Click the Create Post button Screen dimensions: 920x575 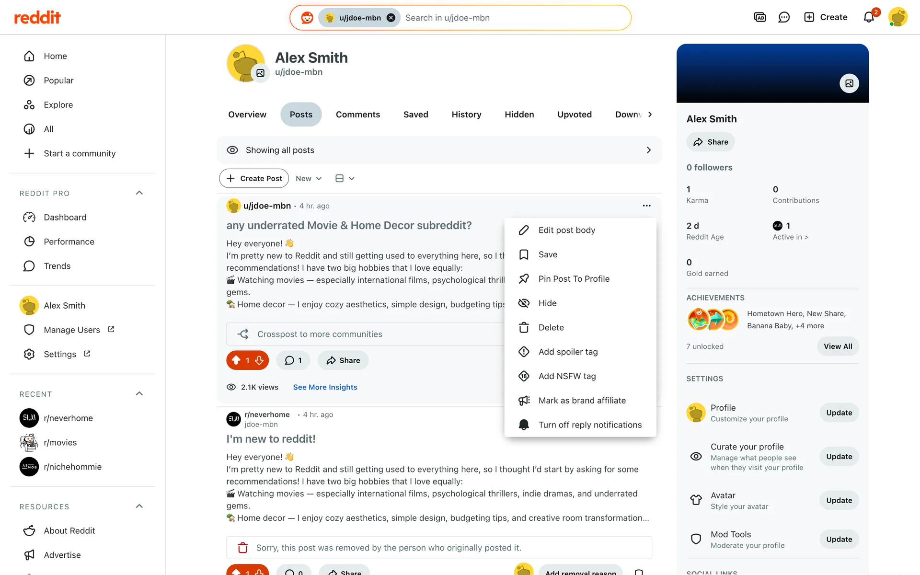tap(254, 178)
